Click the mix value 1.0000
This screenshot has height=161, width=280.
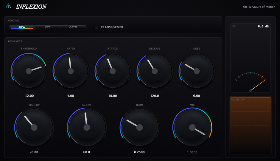click(192, 152)
